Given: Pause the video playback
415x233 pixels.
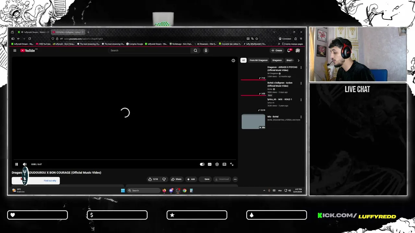Looking at the screenshot, I should 17,164.
